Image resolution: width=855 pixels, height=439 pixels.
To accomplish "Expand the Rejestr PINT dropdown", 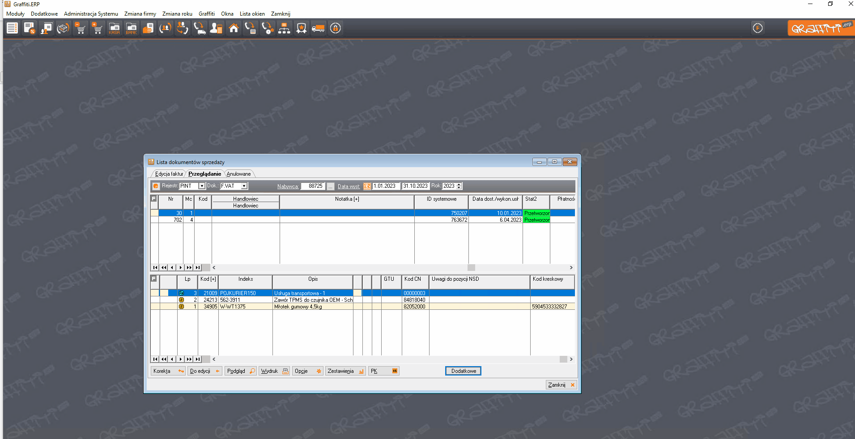I will (x=202, y=186).
